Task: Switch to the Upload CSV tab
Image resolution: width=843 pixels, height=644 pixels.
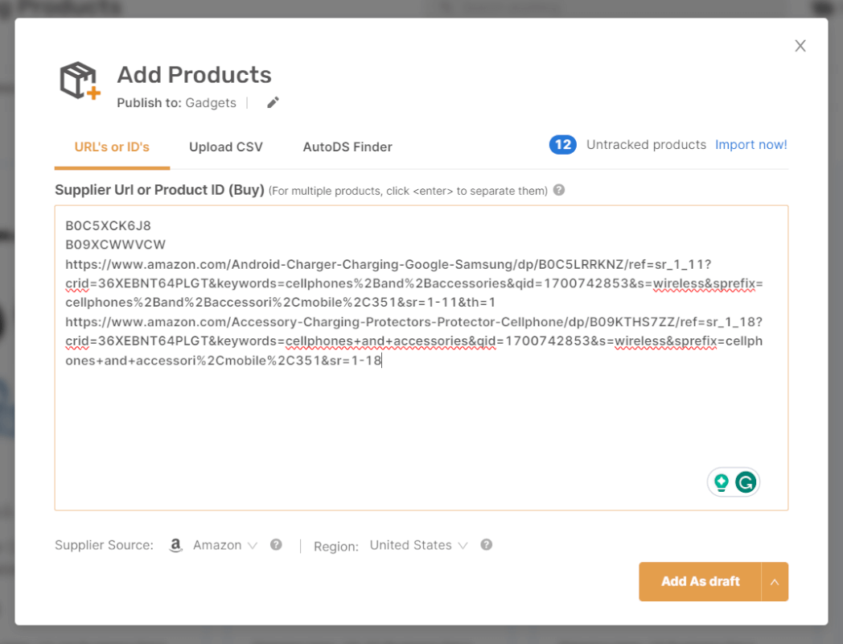Action: [226, 147]
